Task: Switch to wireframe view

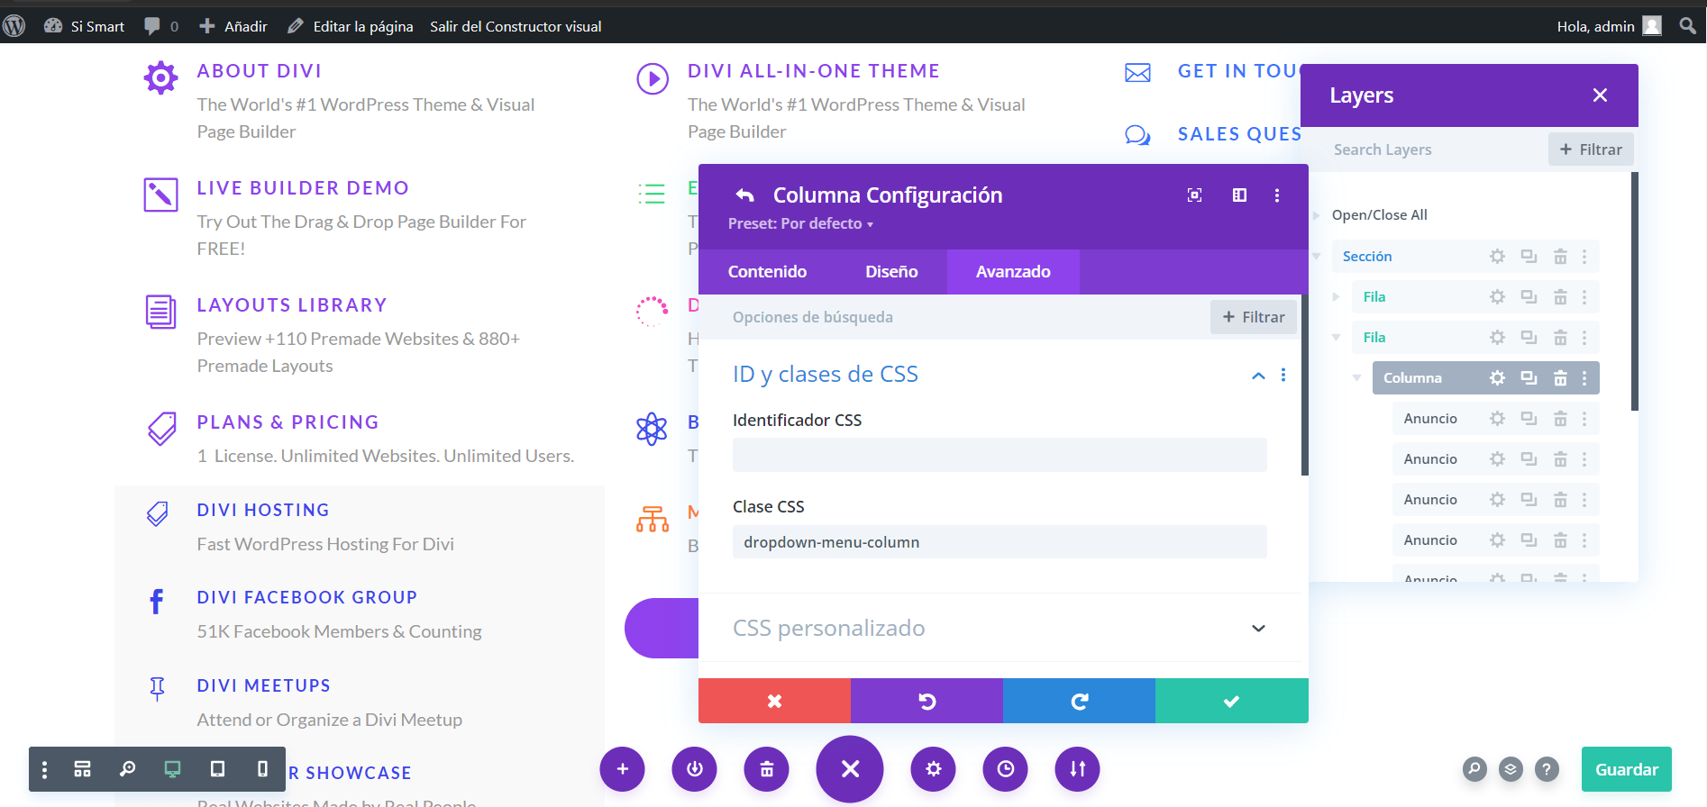Action: pos(82,769)
